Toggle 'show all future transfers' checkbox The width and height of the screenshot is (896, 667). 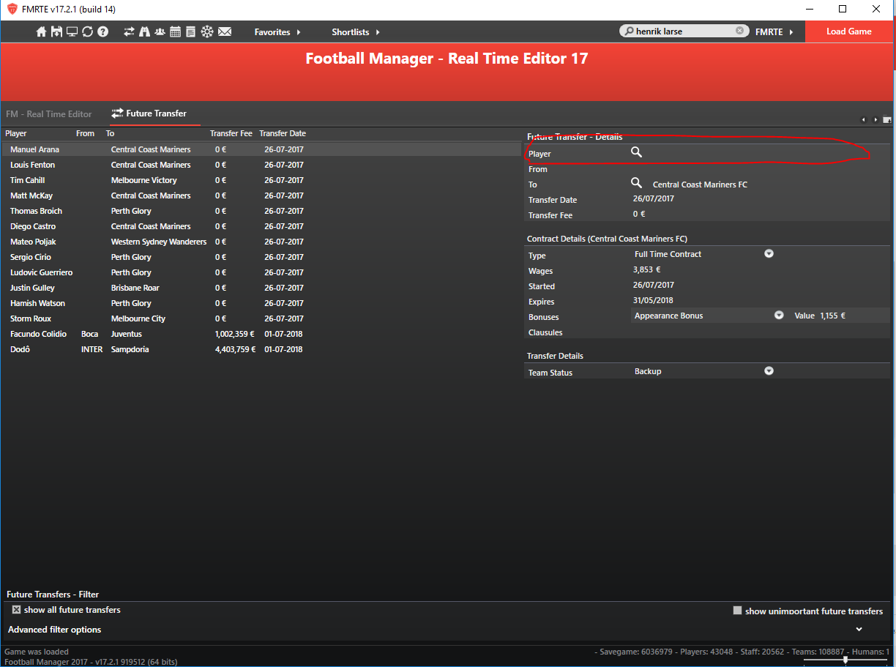click(16, 609)
